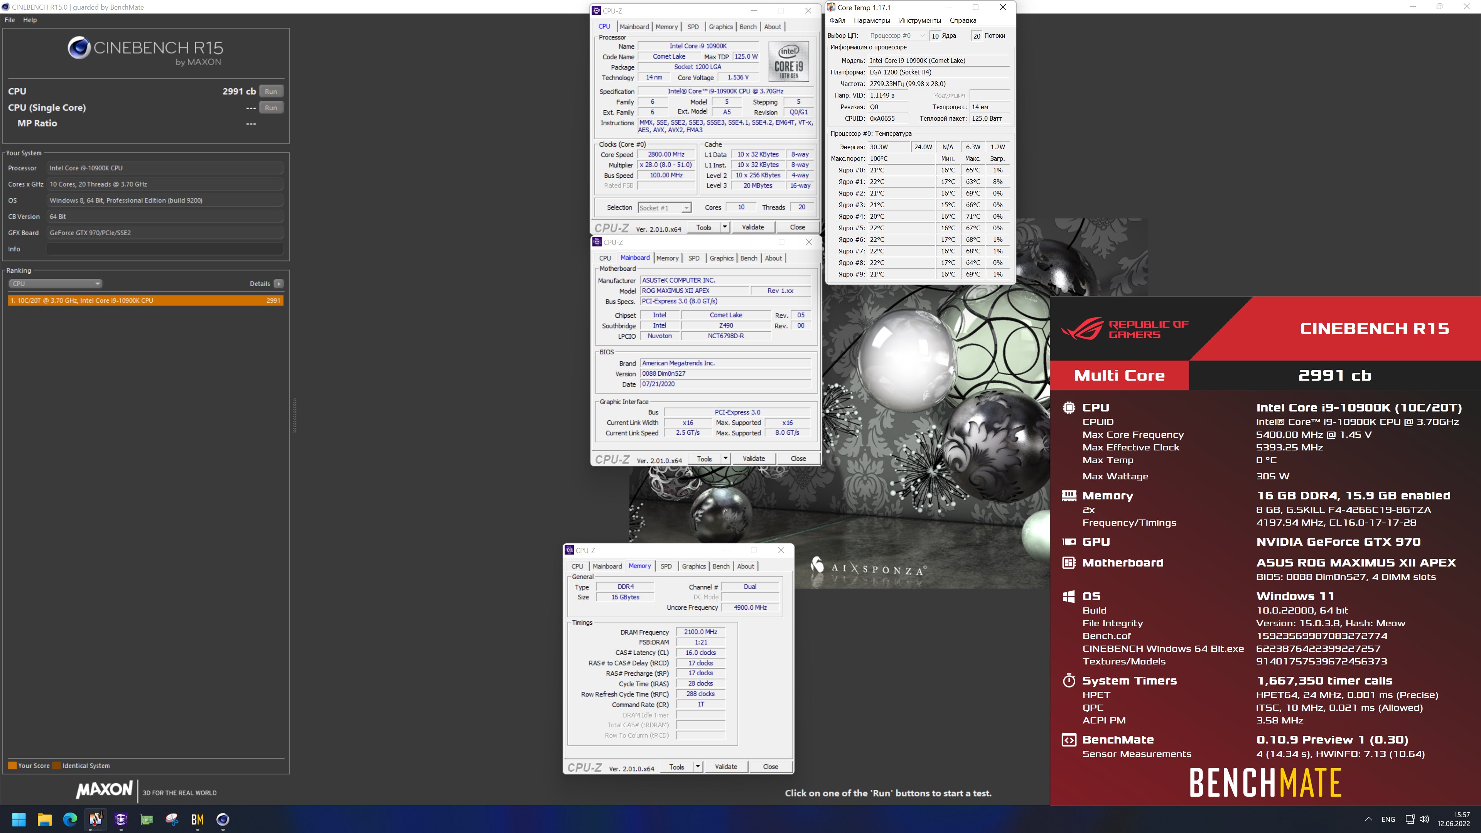Open the Инструменты menu in Core Temp

920,20
